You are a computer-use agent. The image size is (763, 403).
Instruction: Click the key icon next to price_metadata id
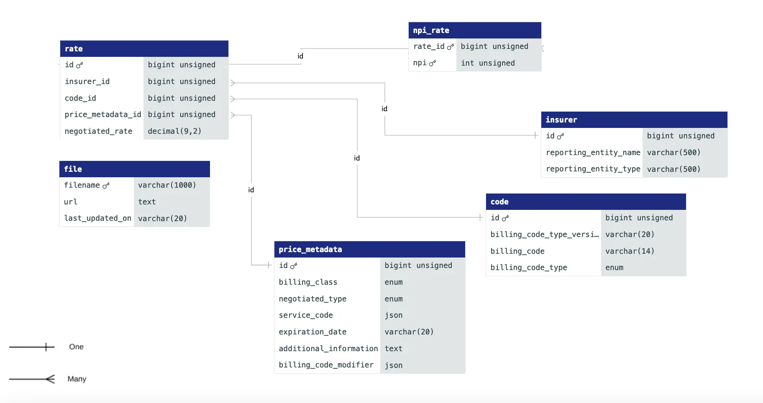pyautogui.click(x=294, y=266)
